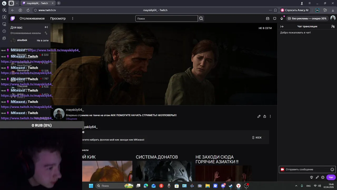337x190 pixels.
Task: Open the emote picker smiley
Action: pyautogui.click(x=332, y=169)
